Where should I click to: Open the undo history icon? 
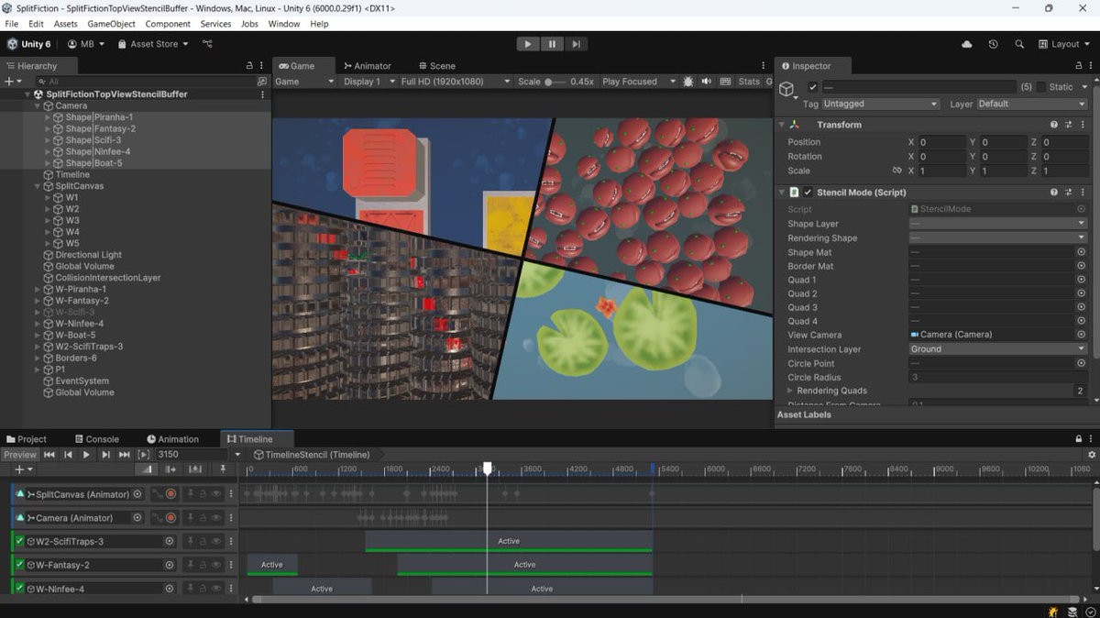click(x=993, y=44)
